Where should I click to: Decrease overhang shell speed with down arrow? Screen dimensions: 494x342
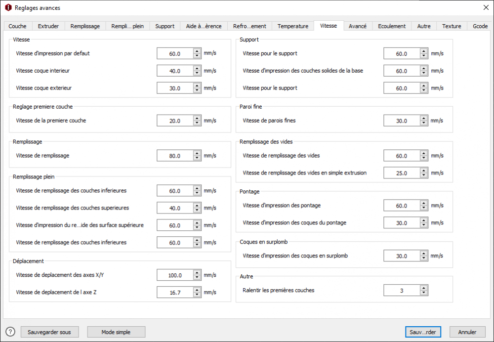(x=424, y=259)
